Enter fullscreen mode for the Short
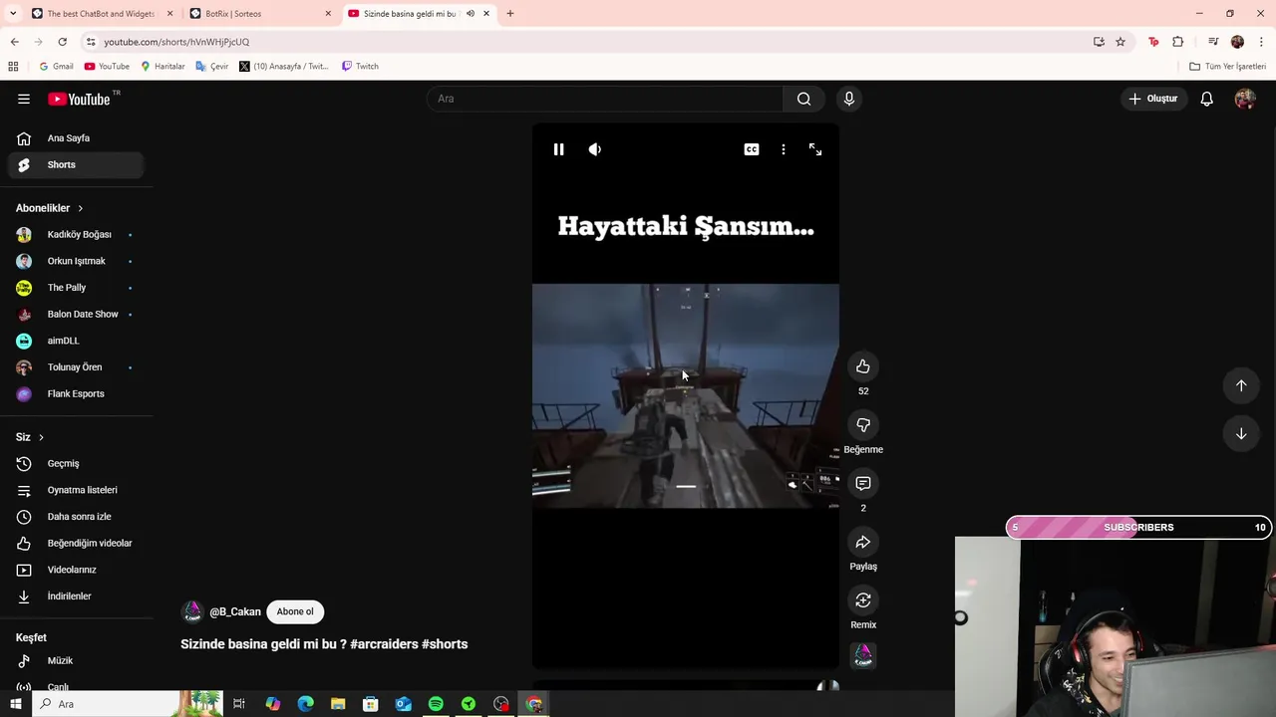1276x717 pixels. (815, 149)
